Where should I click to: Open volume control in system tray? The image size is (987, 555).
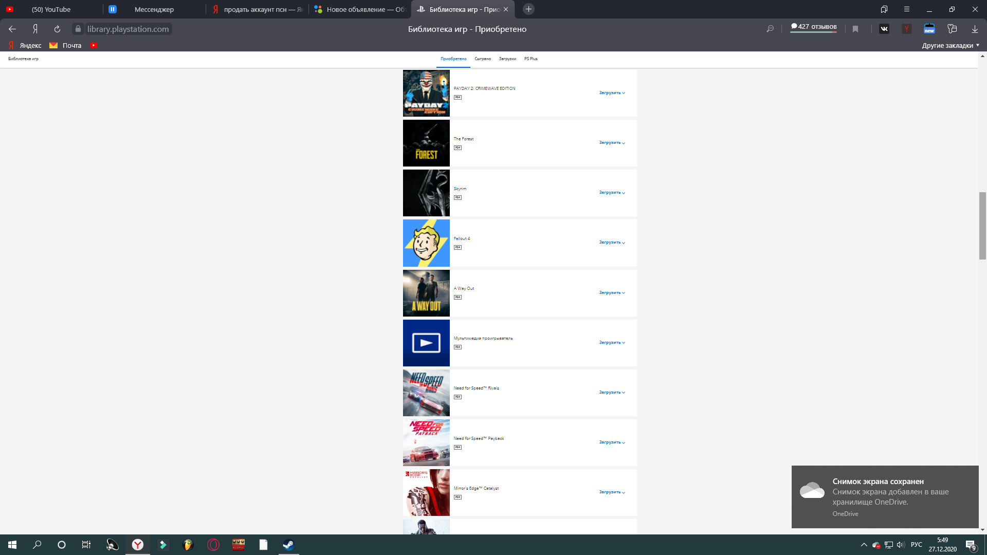(x=901, y=545)
